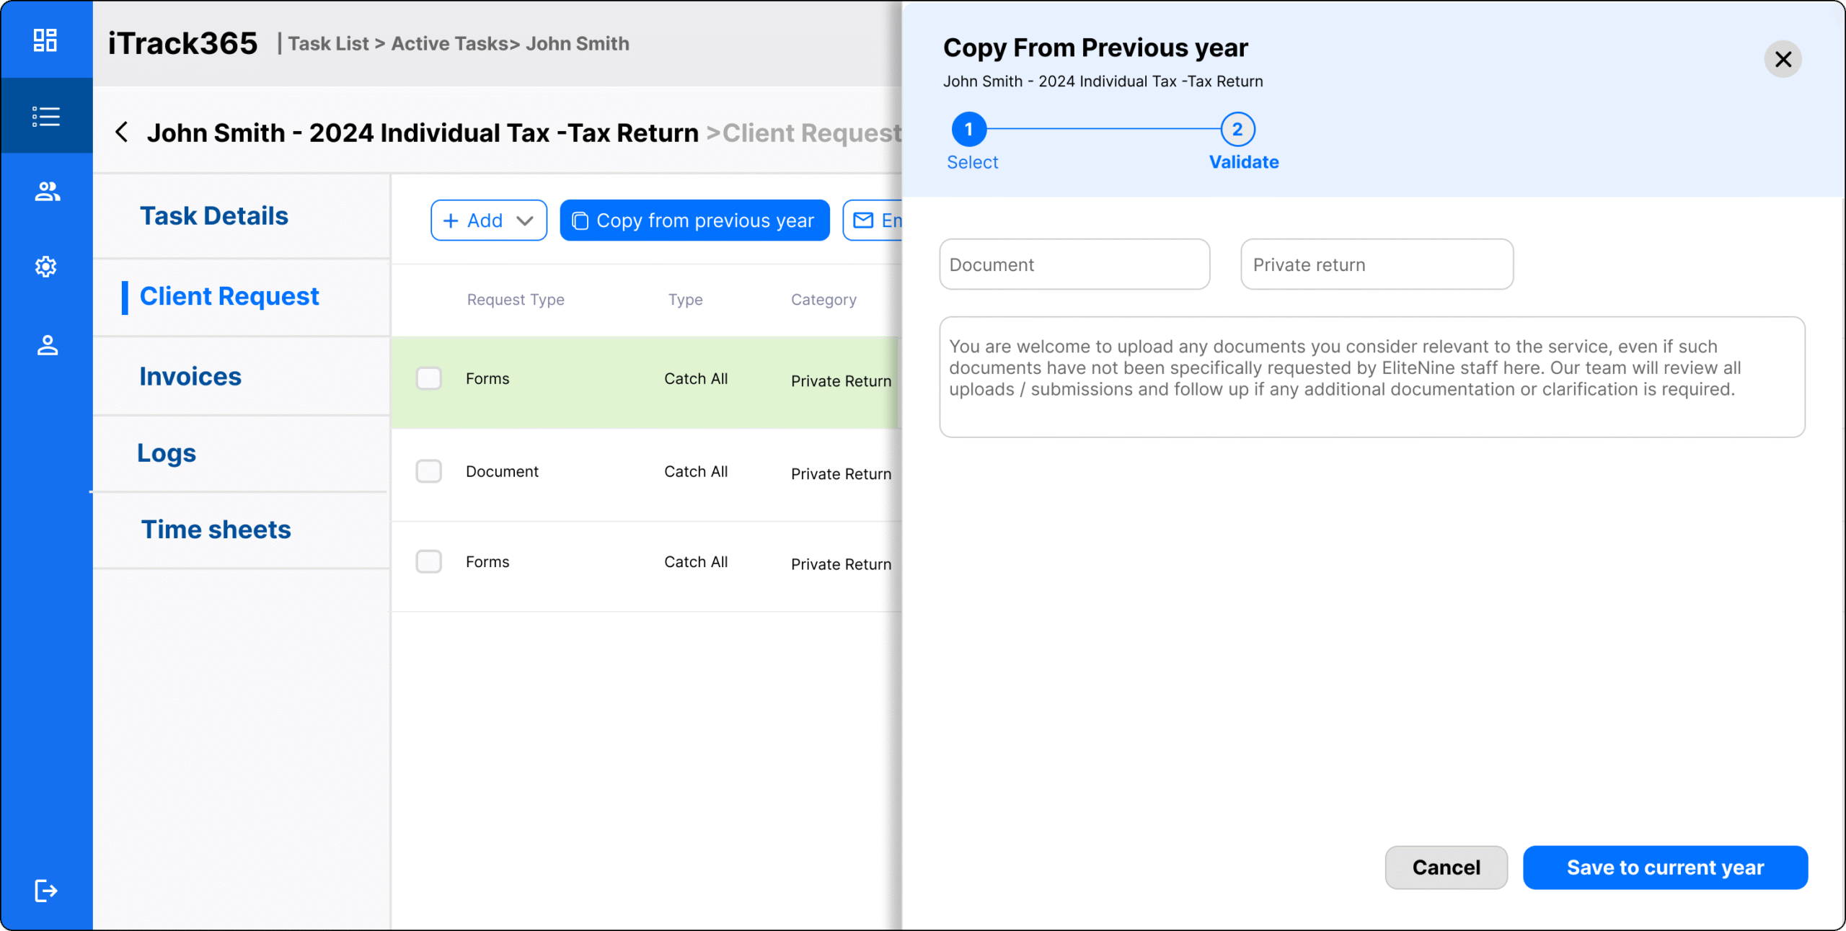Go back with the left arrow icon
Screen dimensions: 1846x931
[x=122, y=133]
